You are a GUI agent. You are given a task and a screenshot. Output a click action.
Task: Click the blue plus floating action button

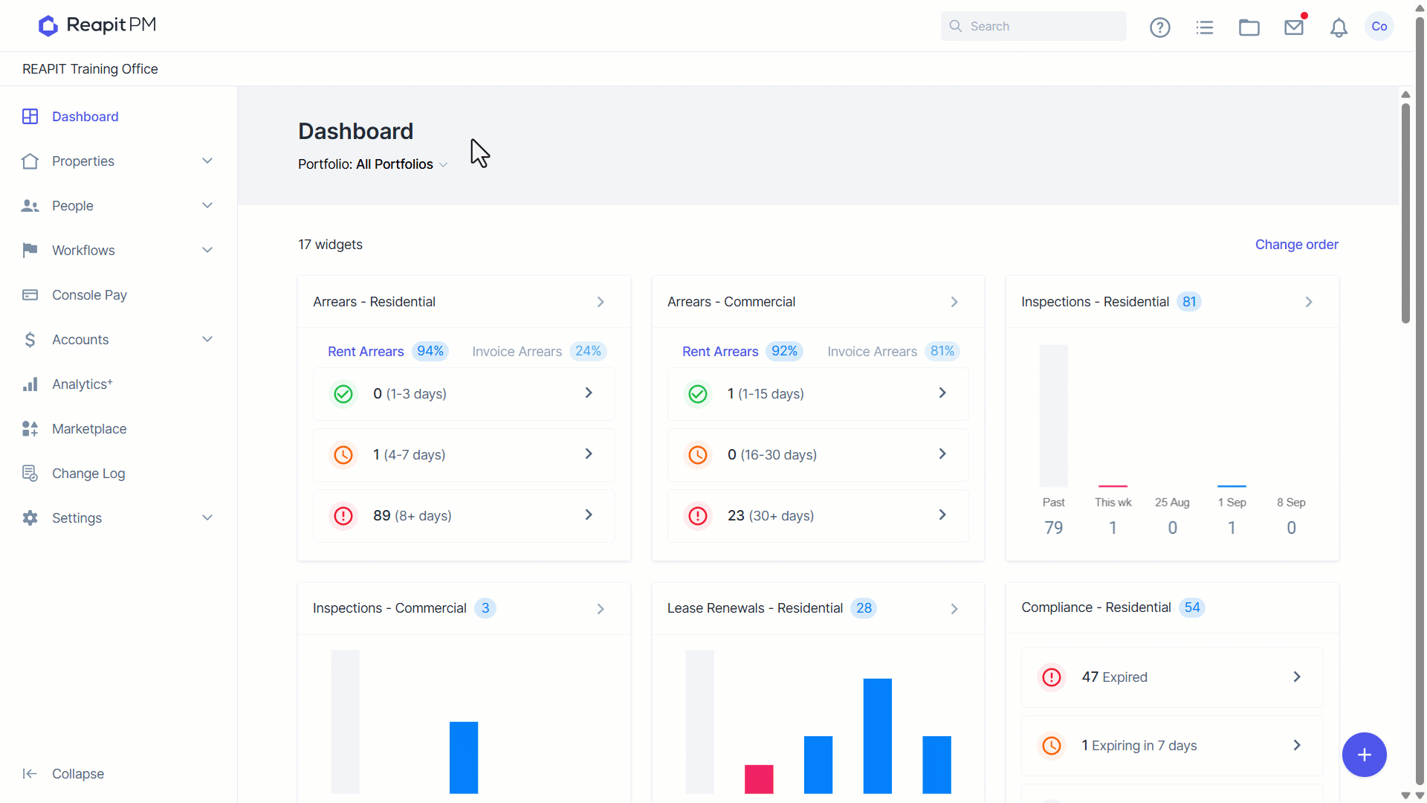click(1365, 755)
